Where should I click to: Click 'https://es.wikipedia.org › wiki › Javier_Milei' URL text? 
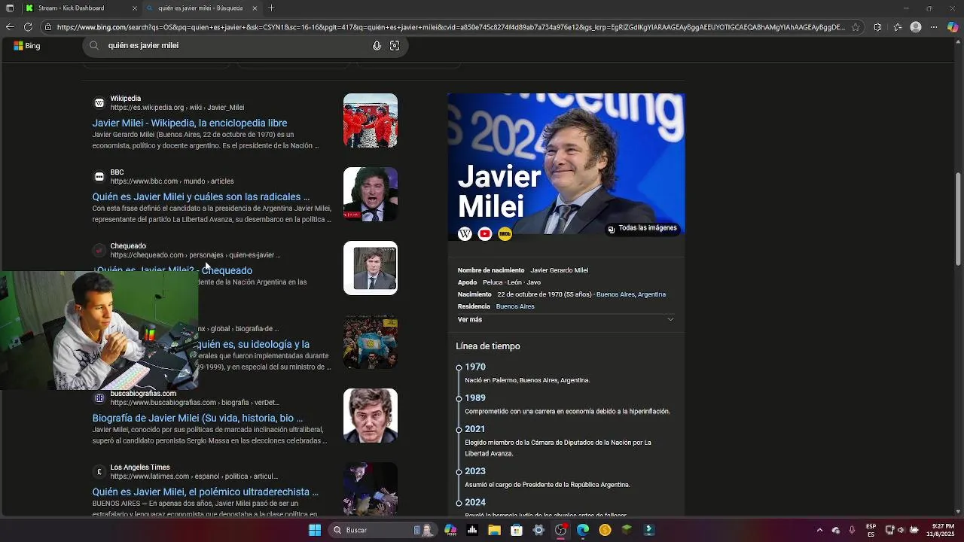click(177, 108)
